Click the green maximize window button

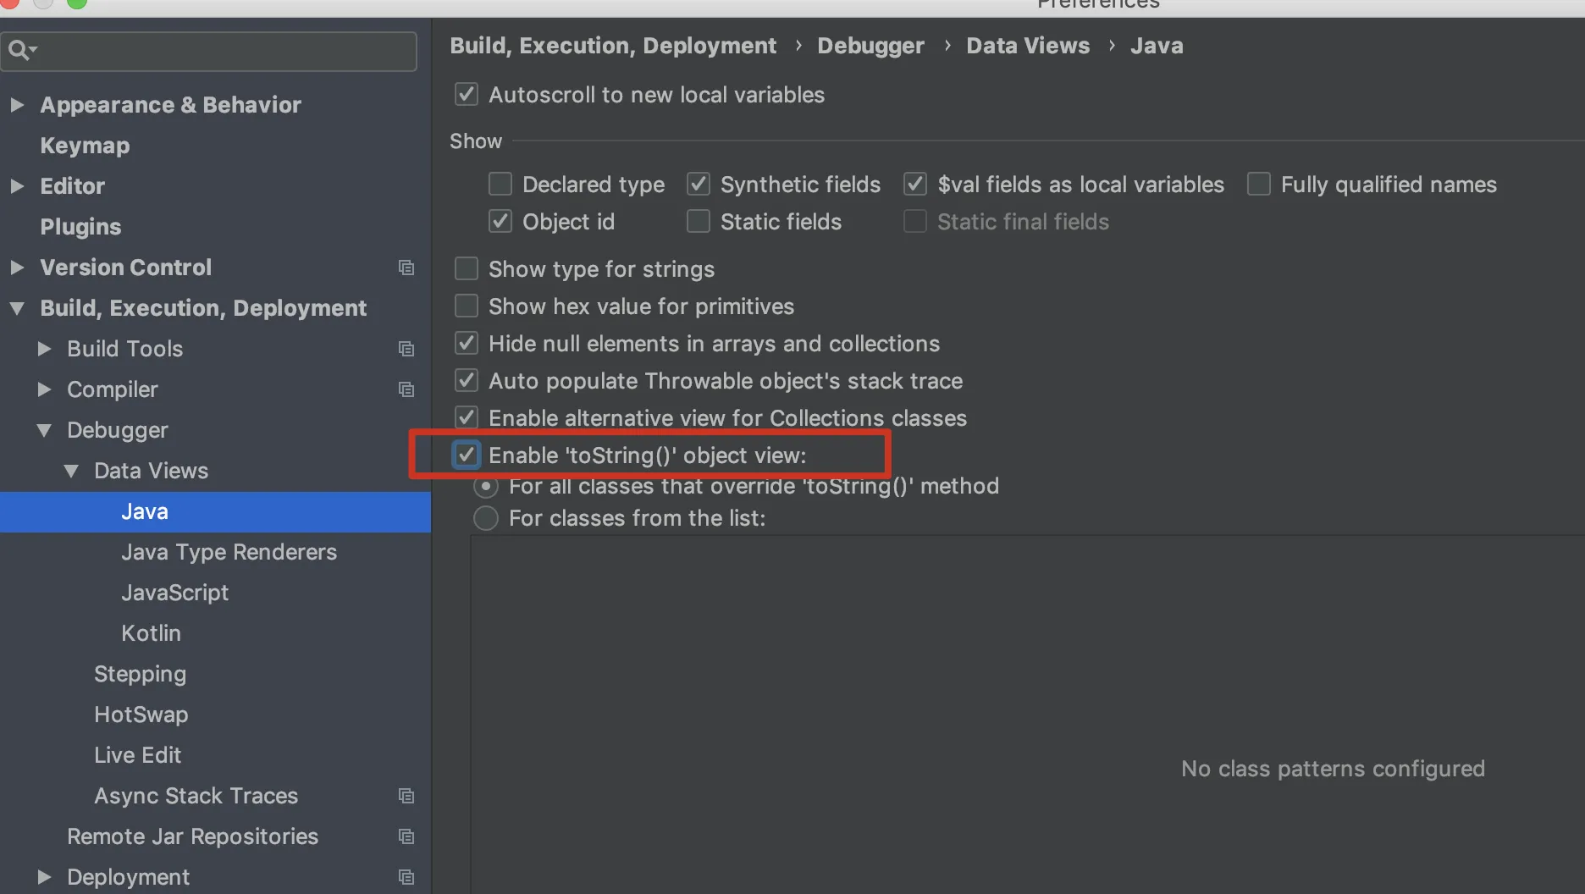(x=77, y=2)
